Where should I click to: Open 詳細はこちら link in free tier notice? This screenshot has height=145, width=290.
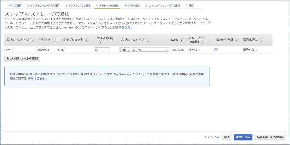coord(37,78)
